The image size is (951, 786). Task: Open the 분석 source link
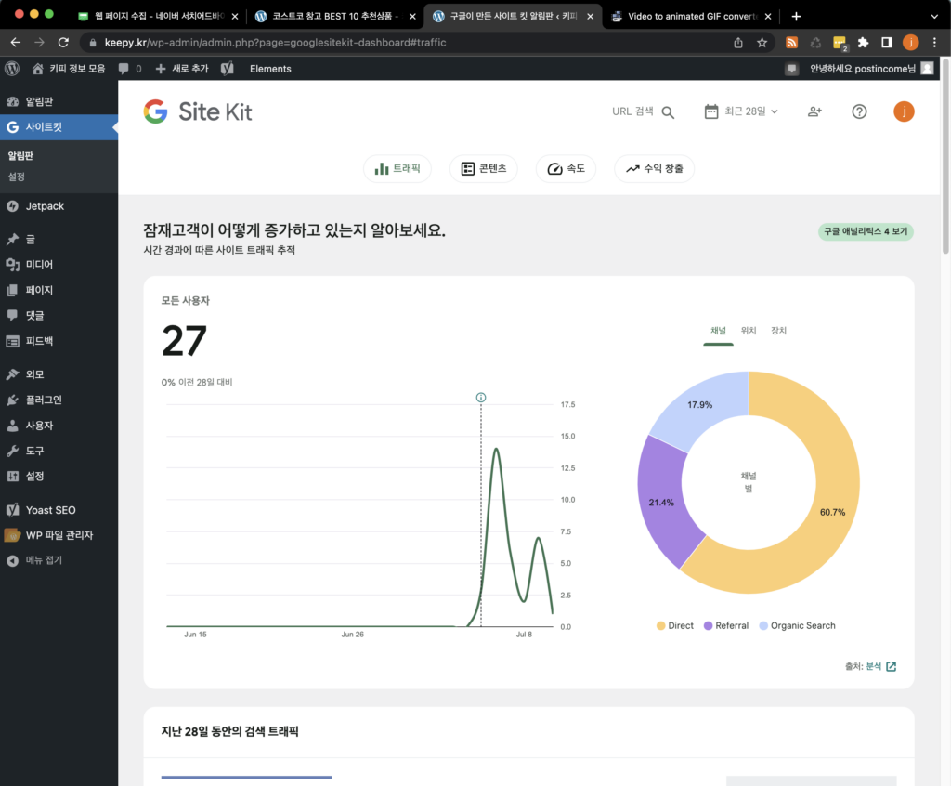(x=873, y=666)
